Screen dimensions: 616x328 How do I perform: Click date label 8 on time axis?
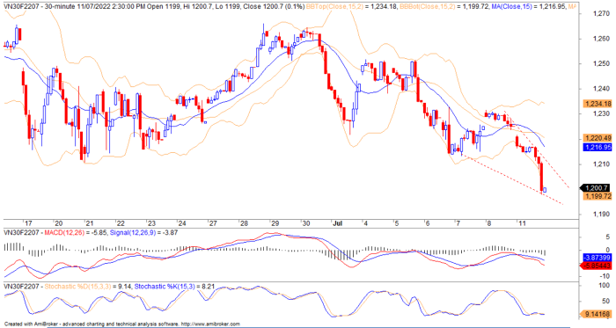pos(489,223)
